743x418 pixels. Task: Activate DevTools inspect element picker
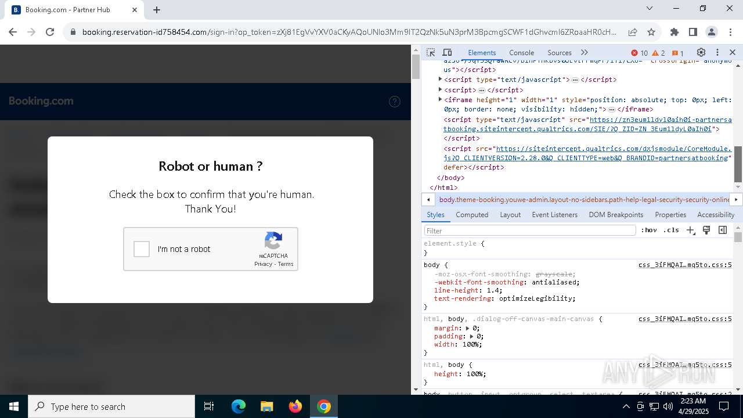pos(431,52)
